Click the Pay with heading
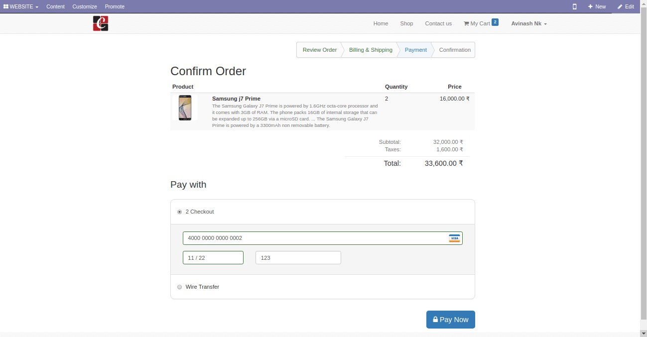The height and width of the screenshot is (337, 647). (x=188, y=185)
